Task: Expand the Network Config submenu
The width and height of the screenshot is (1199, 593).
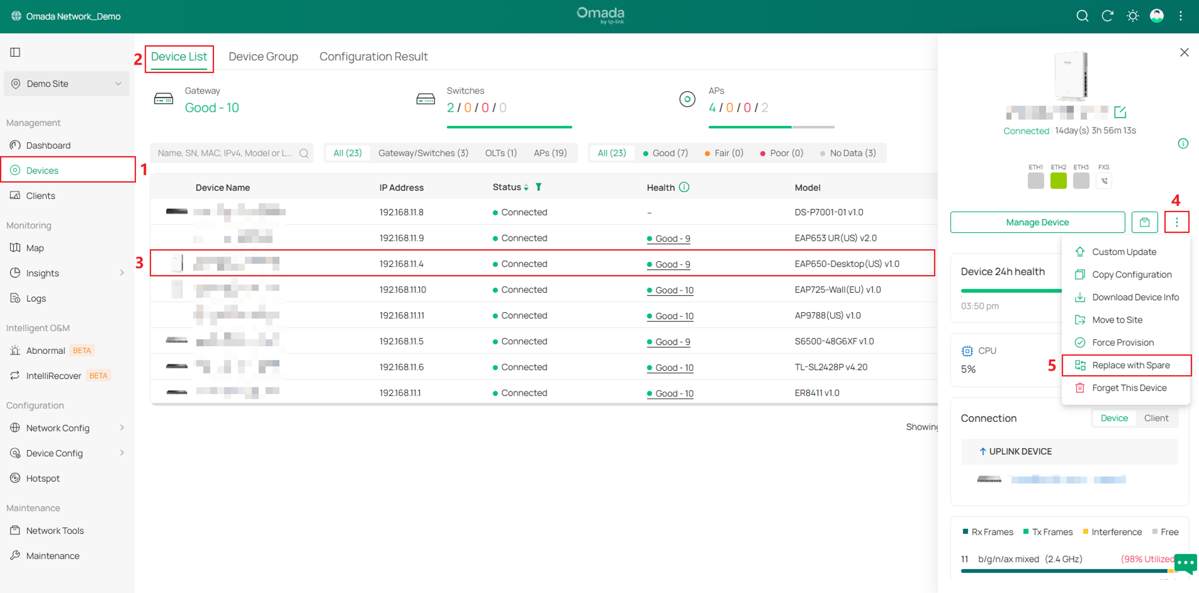Action: click(x=122, y=428)
